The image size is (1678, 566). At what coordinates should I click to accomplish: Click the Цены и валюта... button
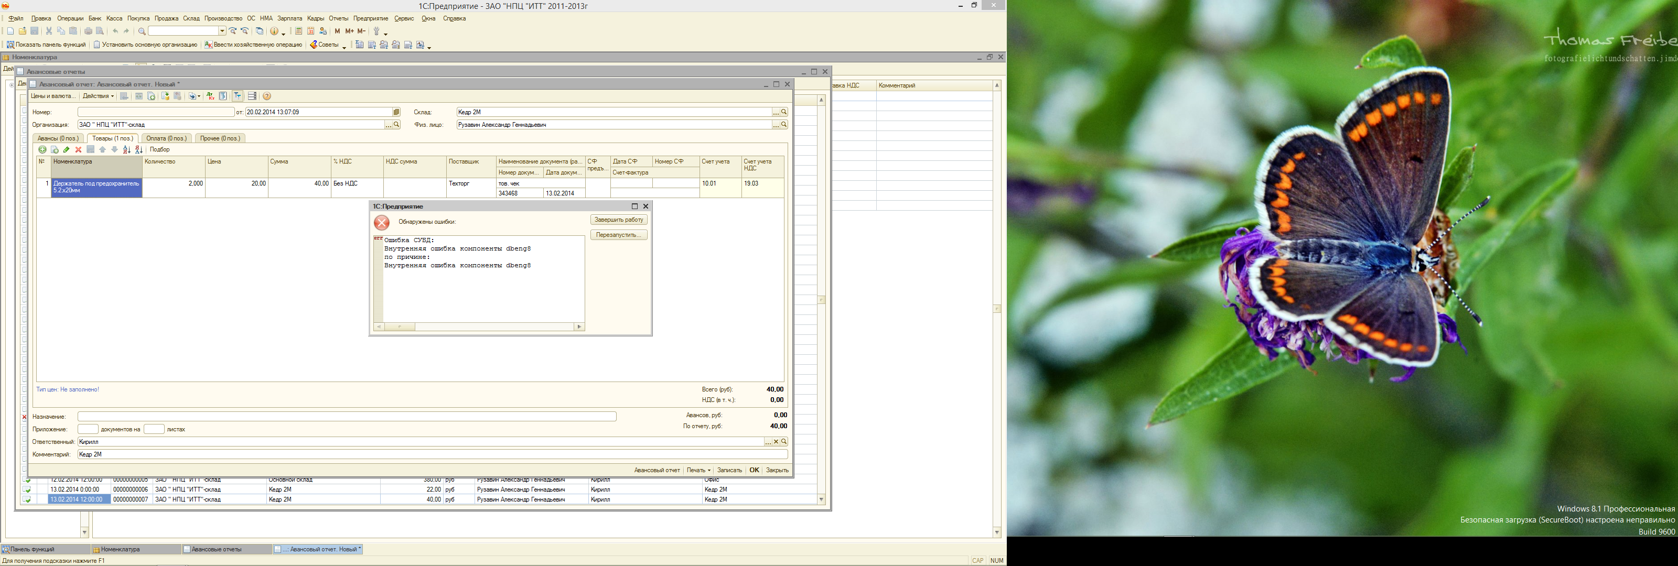(x=53, y=96)
